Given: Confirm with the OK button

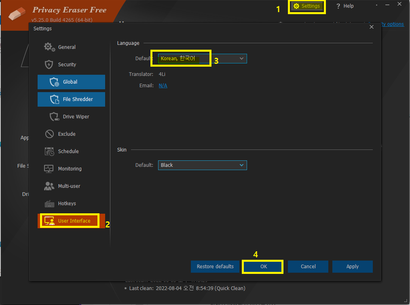Looking at the screenshot, I should 263,267.
